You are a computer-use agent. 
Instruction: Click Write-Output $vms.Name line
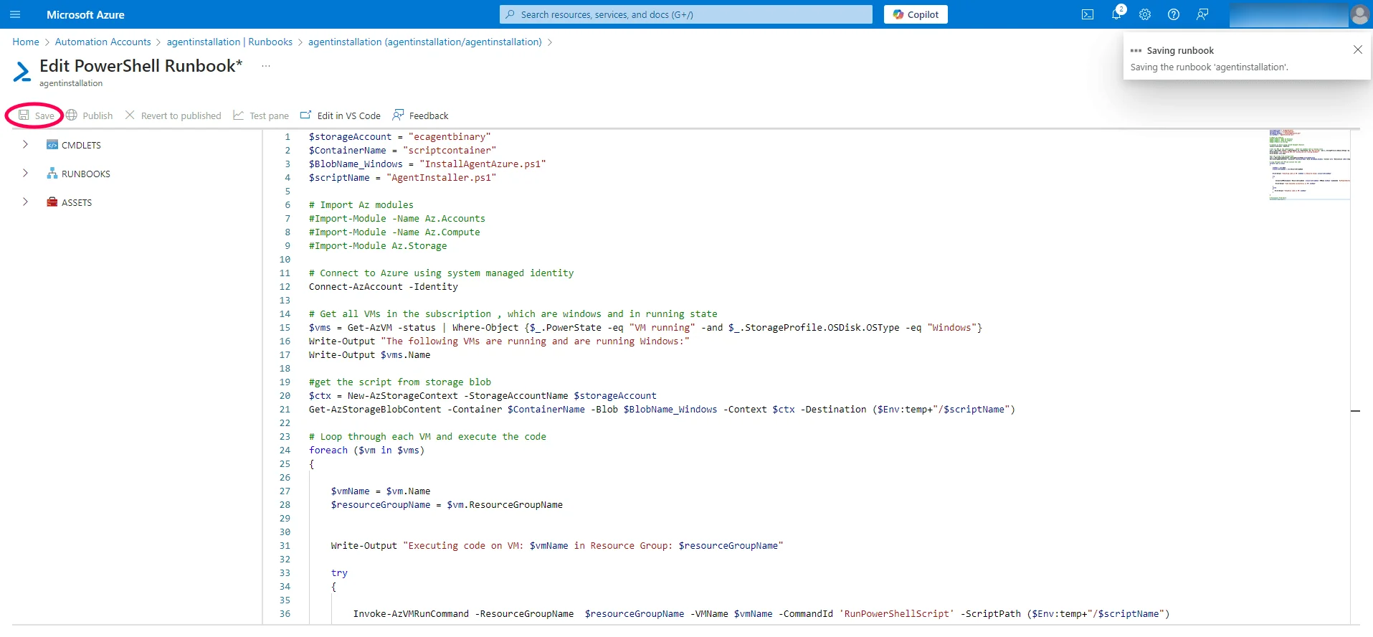(370, 354)
